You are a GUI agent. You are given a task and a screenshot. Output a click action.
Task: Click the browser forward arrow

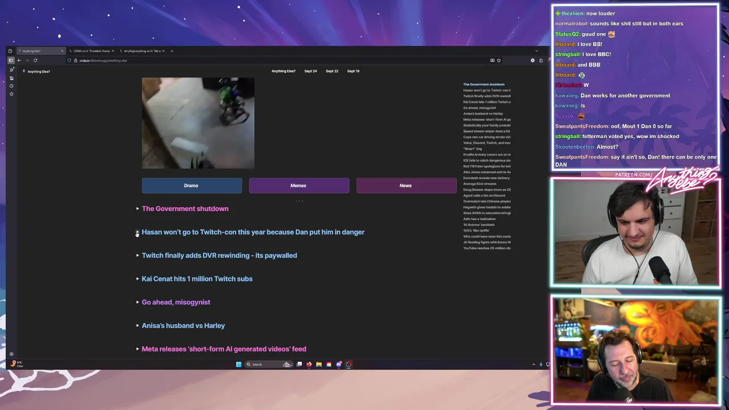coord(27,60)
